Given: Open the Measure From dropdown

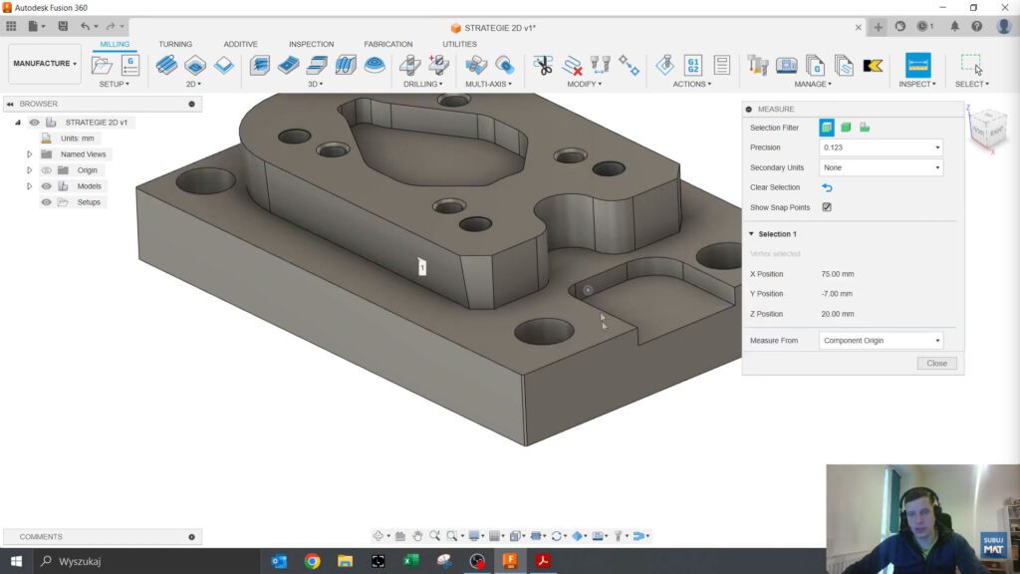Looking at the screenshot, I should 881,341.
